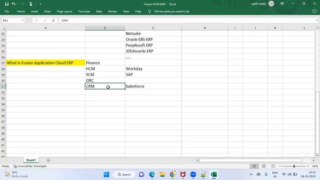320x180 pixels.
Task: Expand the formula bar chevron
Action: tap(316, 20)
